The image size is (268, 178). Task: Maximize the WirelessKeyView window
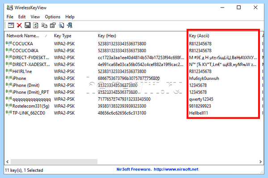[x=239, y=8]
